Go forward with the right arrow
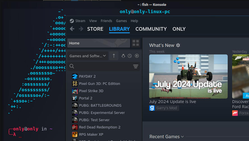The height and width of the screenshot is (141, 249). point(81,29)
